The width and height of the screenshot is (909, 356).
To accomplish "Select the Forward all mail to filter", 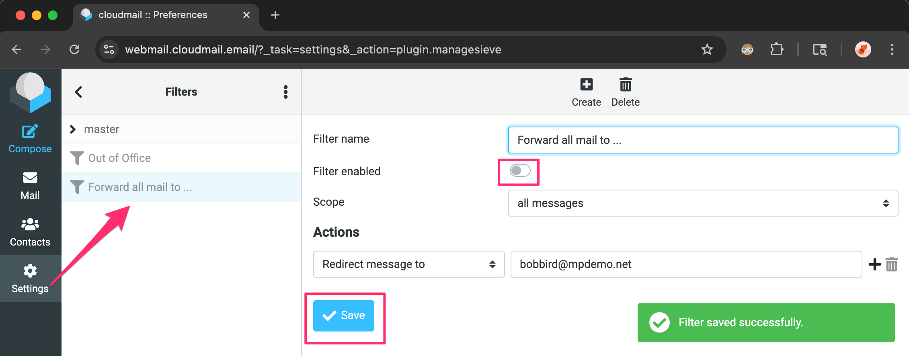I will tap(181, 187).
